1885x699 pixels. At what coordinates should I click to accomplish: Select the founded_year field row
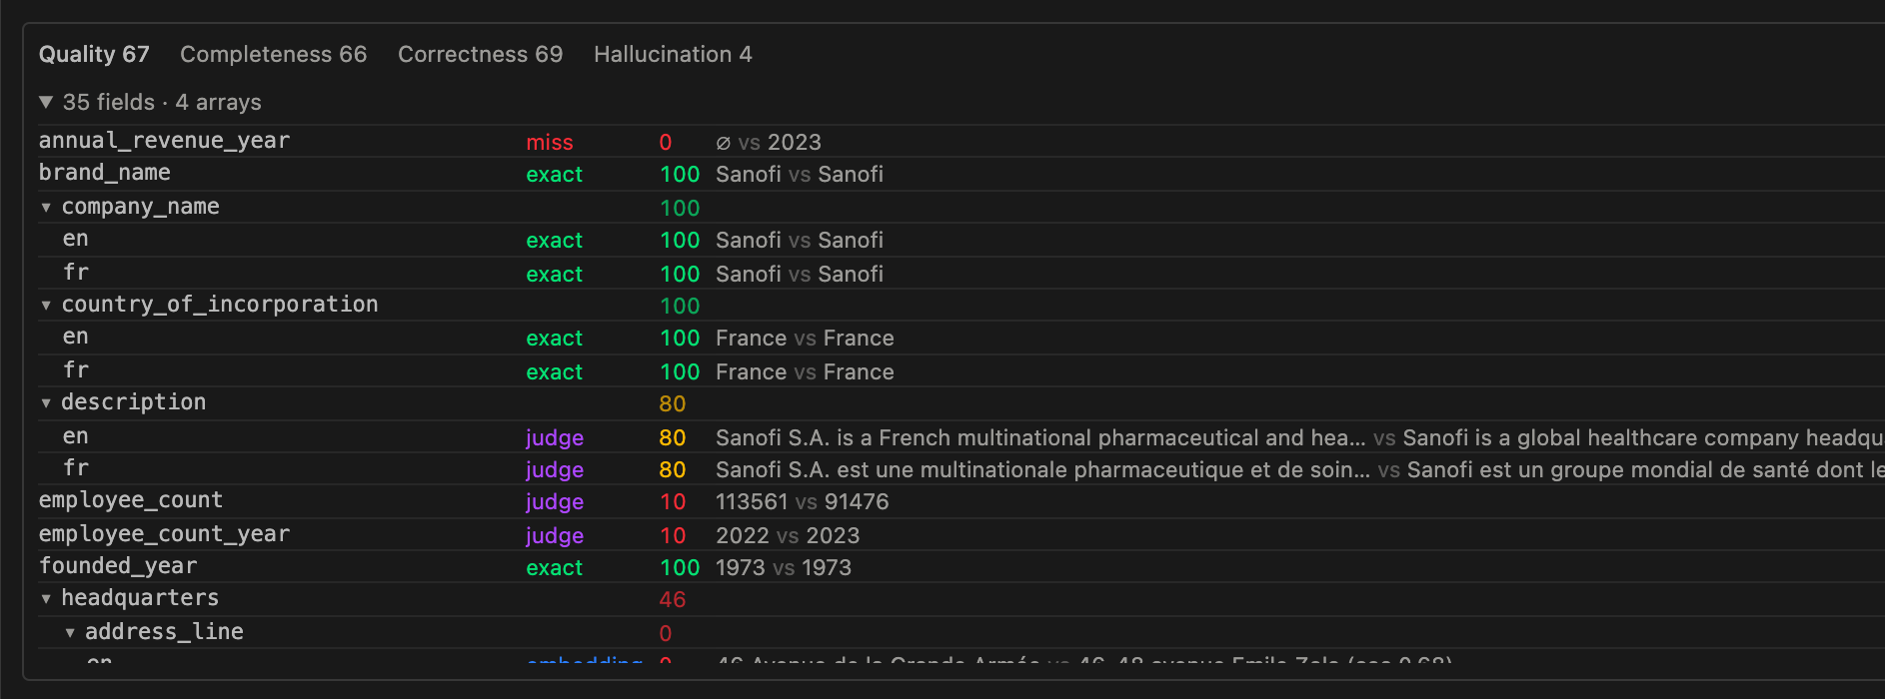point(961,567)
